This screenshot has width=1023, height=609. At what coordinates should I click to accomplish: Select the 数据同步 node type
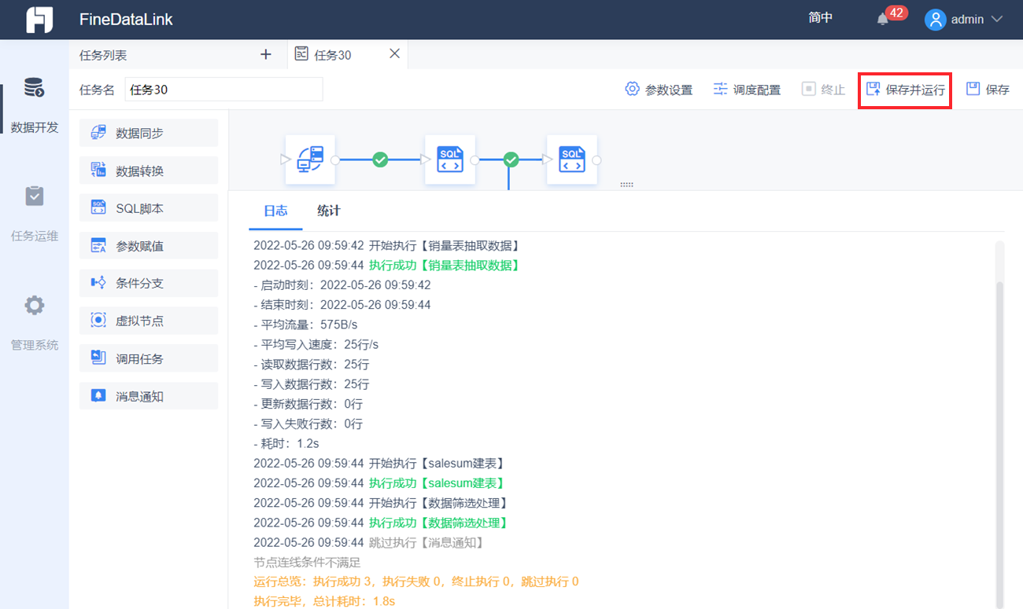[x=149, y=133]
